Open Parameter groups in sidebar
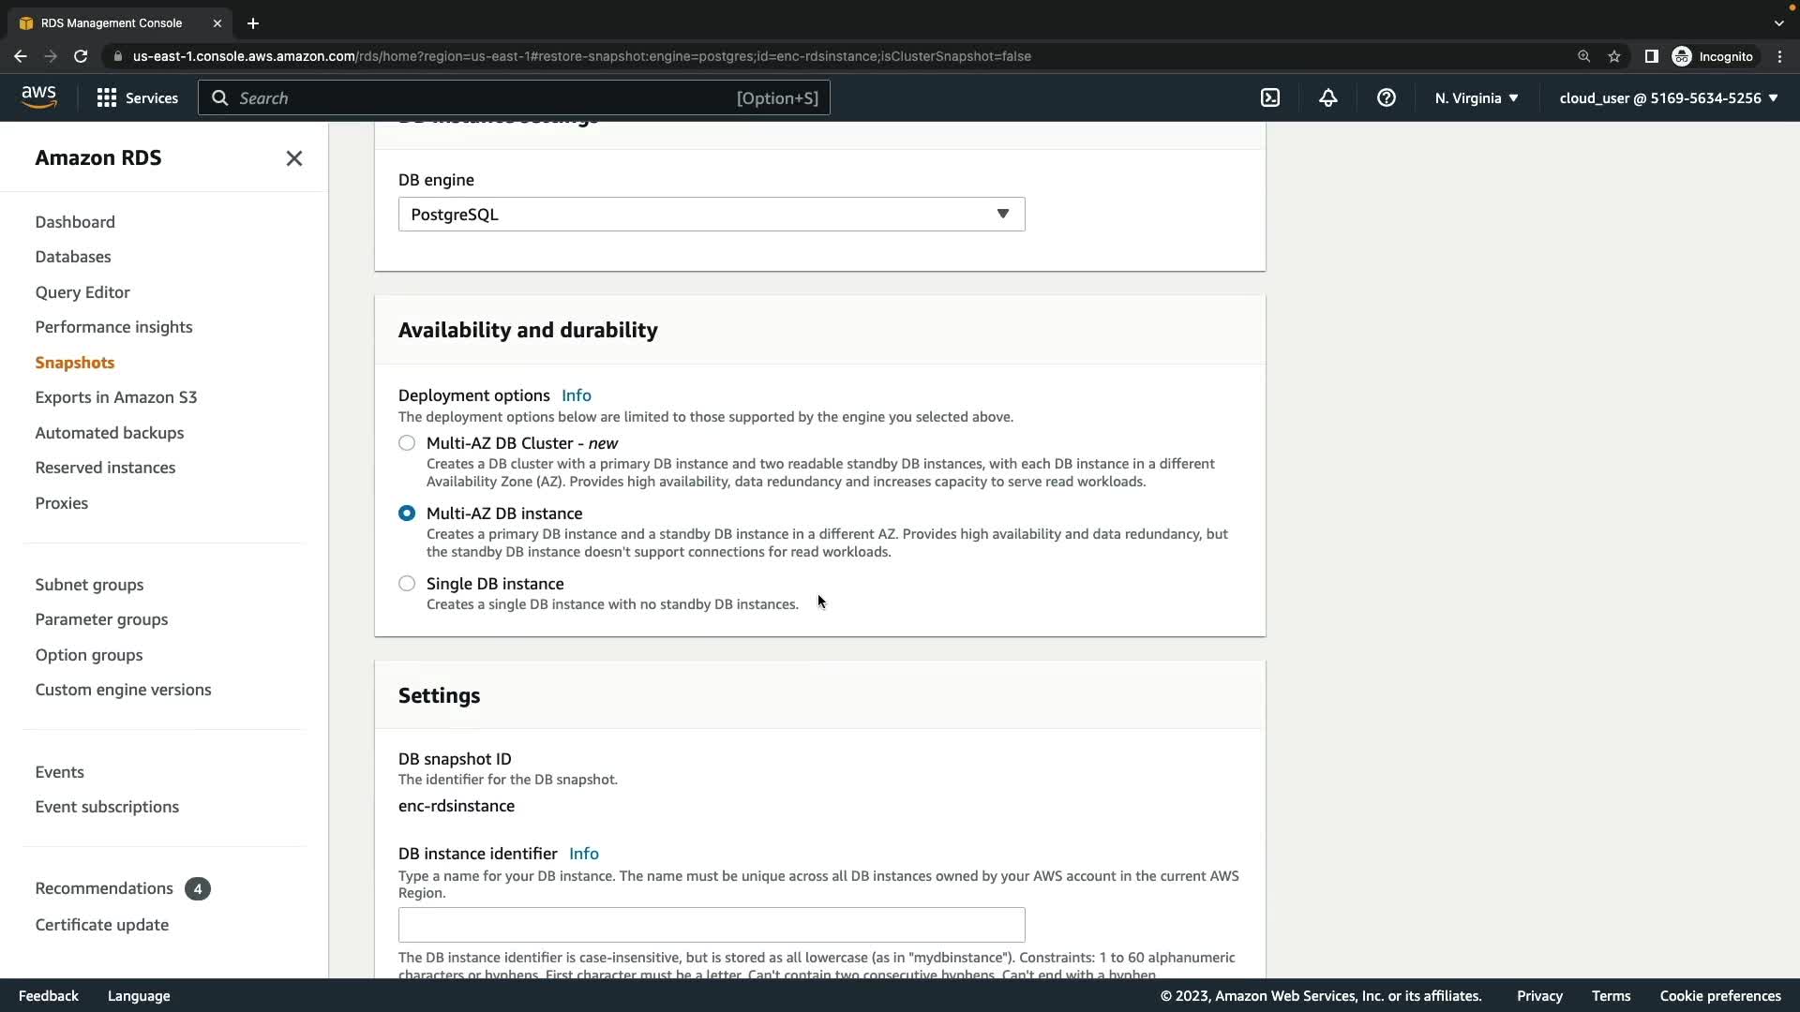This screenshot has width=1800, height=1012. (101, 619)
